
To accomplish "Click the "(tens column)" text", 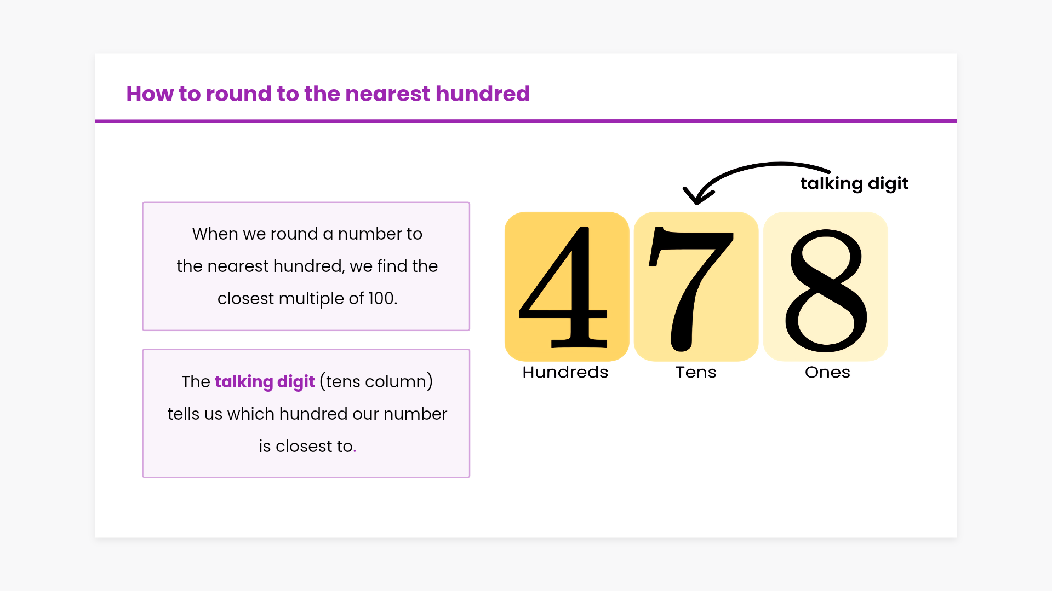I will pyautogui.click(x=376, y=381).
